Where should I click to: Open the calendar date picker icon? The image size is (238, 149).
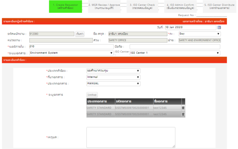point(219,28)
